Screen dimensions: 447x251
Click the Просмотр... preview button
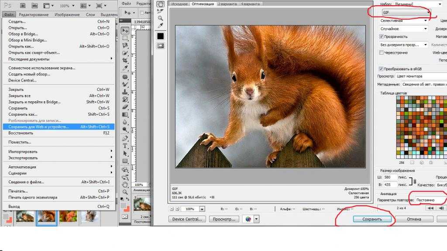pyautogui.click(x=224, y=219)
